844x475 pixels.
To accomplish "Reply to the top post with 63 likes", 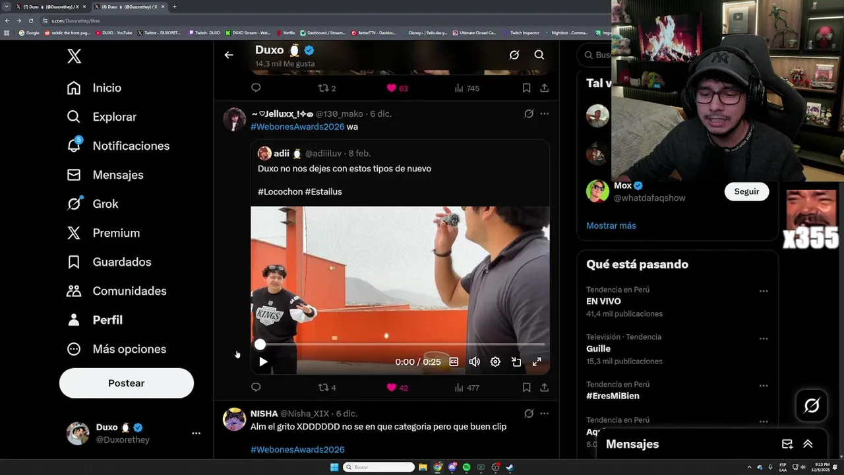I will coord(256,88).
